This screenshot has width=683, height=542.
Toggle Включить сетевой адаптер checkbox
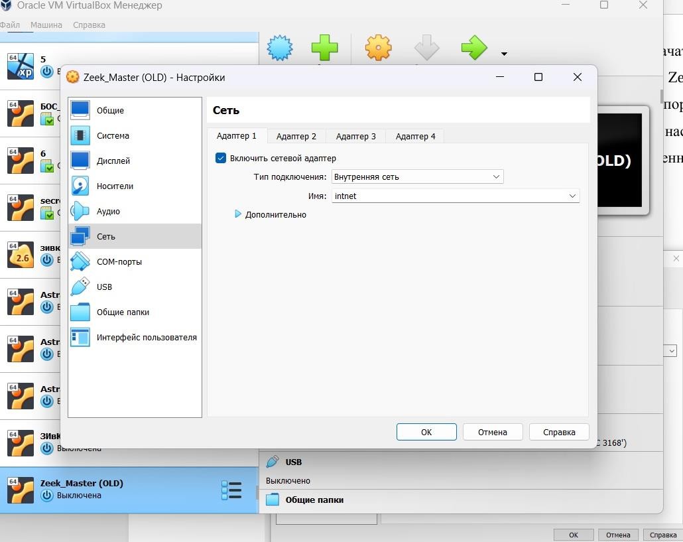[x=221, y=158]
